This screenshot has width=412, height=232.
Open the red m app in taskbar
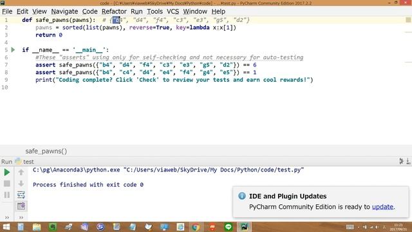coord(212,227)
